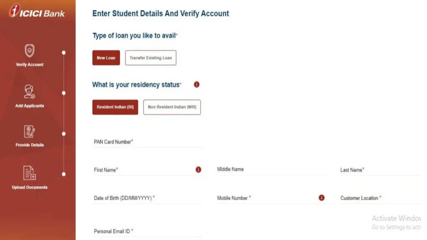This screenshot has height=240, width=427.
Task: Go to Upload Documents step label
Action: 30,187
